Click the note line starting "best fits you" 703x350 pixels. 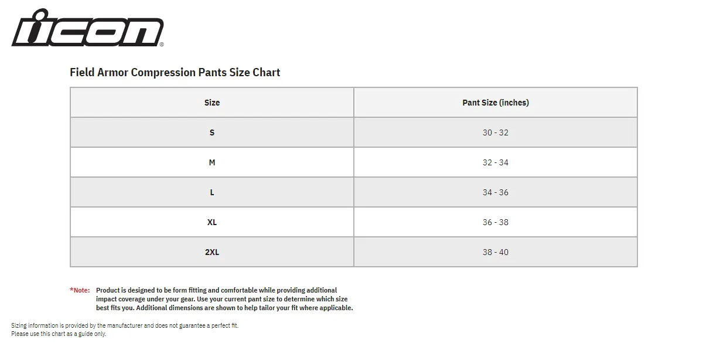(224, 308)
